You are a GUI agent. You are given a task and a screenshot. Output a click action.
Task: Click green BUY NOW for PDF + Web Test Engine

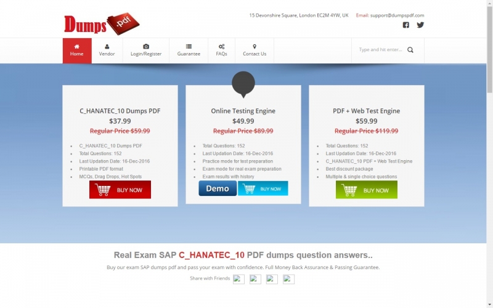click(367, 190)
